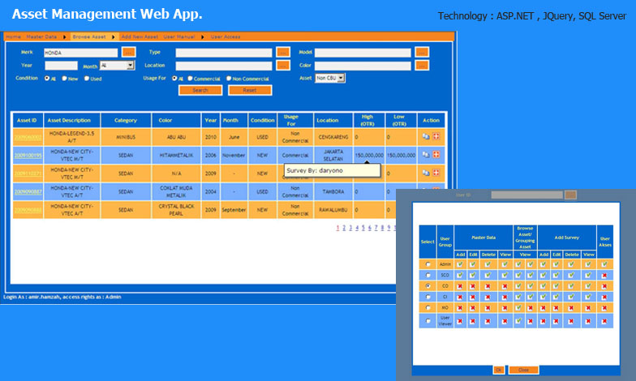Image resolution: width=636 pixels, height=381 pixels.
Task: Click the red cross under User Akses for SCO
Action: 604,275
